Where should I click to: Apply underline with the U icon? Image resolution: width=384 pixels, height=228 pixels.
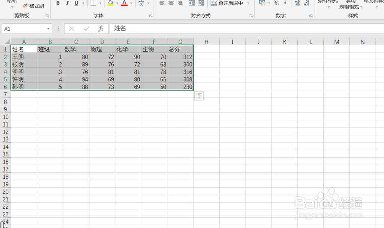pos(76,3)
